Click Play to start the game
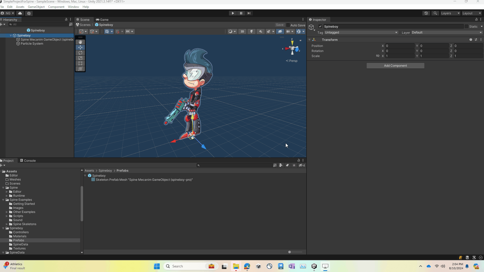This screenshot has height=272, width=484. coord(233,13)
